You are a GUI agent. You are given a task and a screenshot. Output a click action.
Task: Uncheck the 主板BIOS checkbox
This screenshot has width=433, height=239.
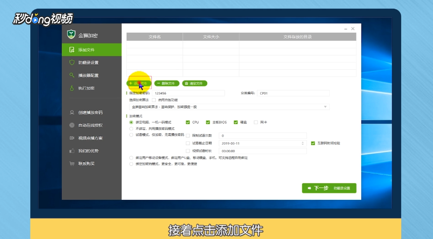coord(208,122)
